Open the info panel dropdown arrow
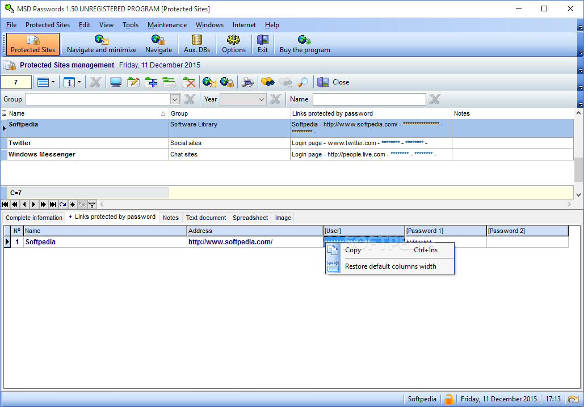The image size is (584, 407). click(x=79, y=82)
